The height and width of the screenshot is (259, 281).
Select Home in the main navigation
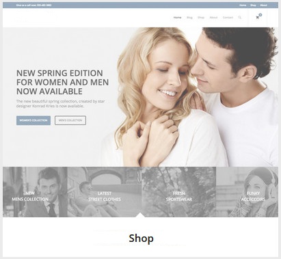click(x=177, y=18)
